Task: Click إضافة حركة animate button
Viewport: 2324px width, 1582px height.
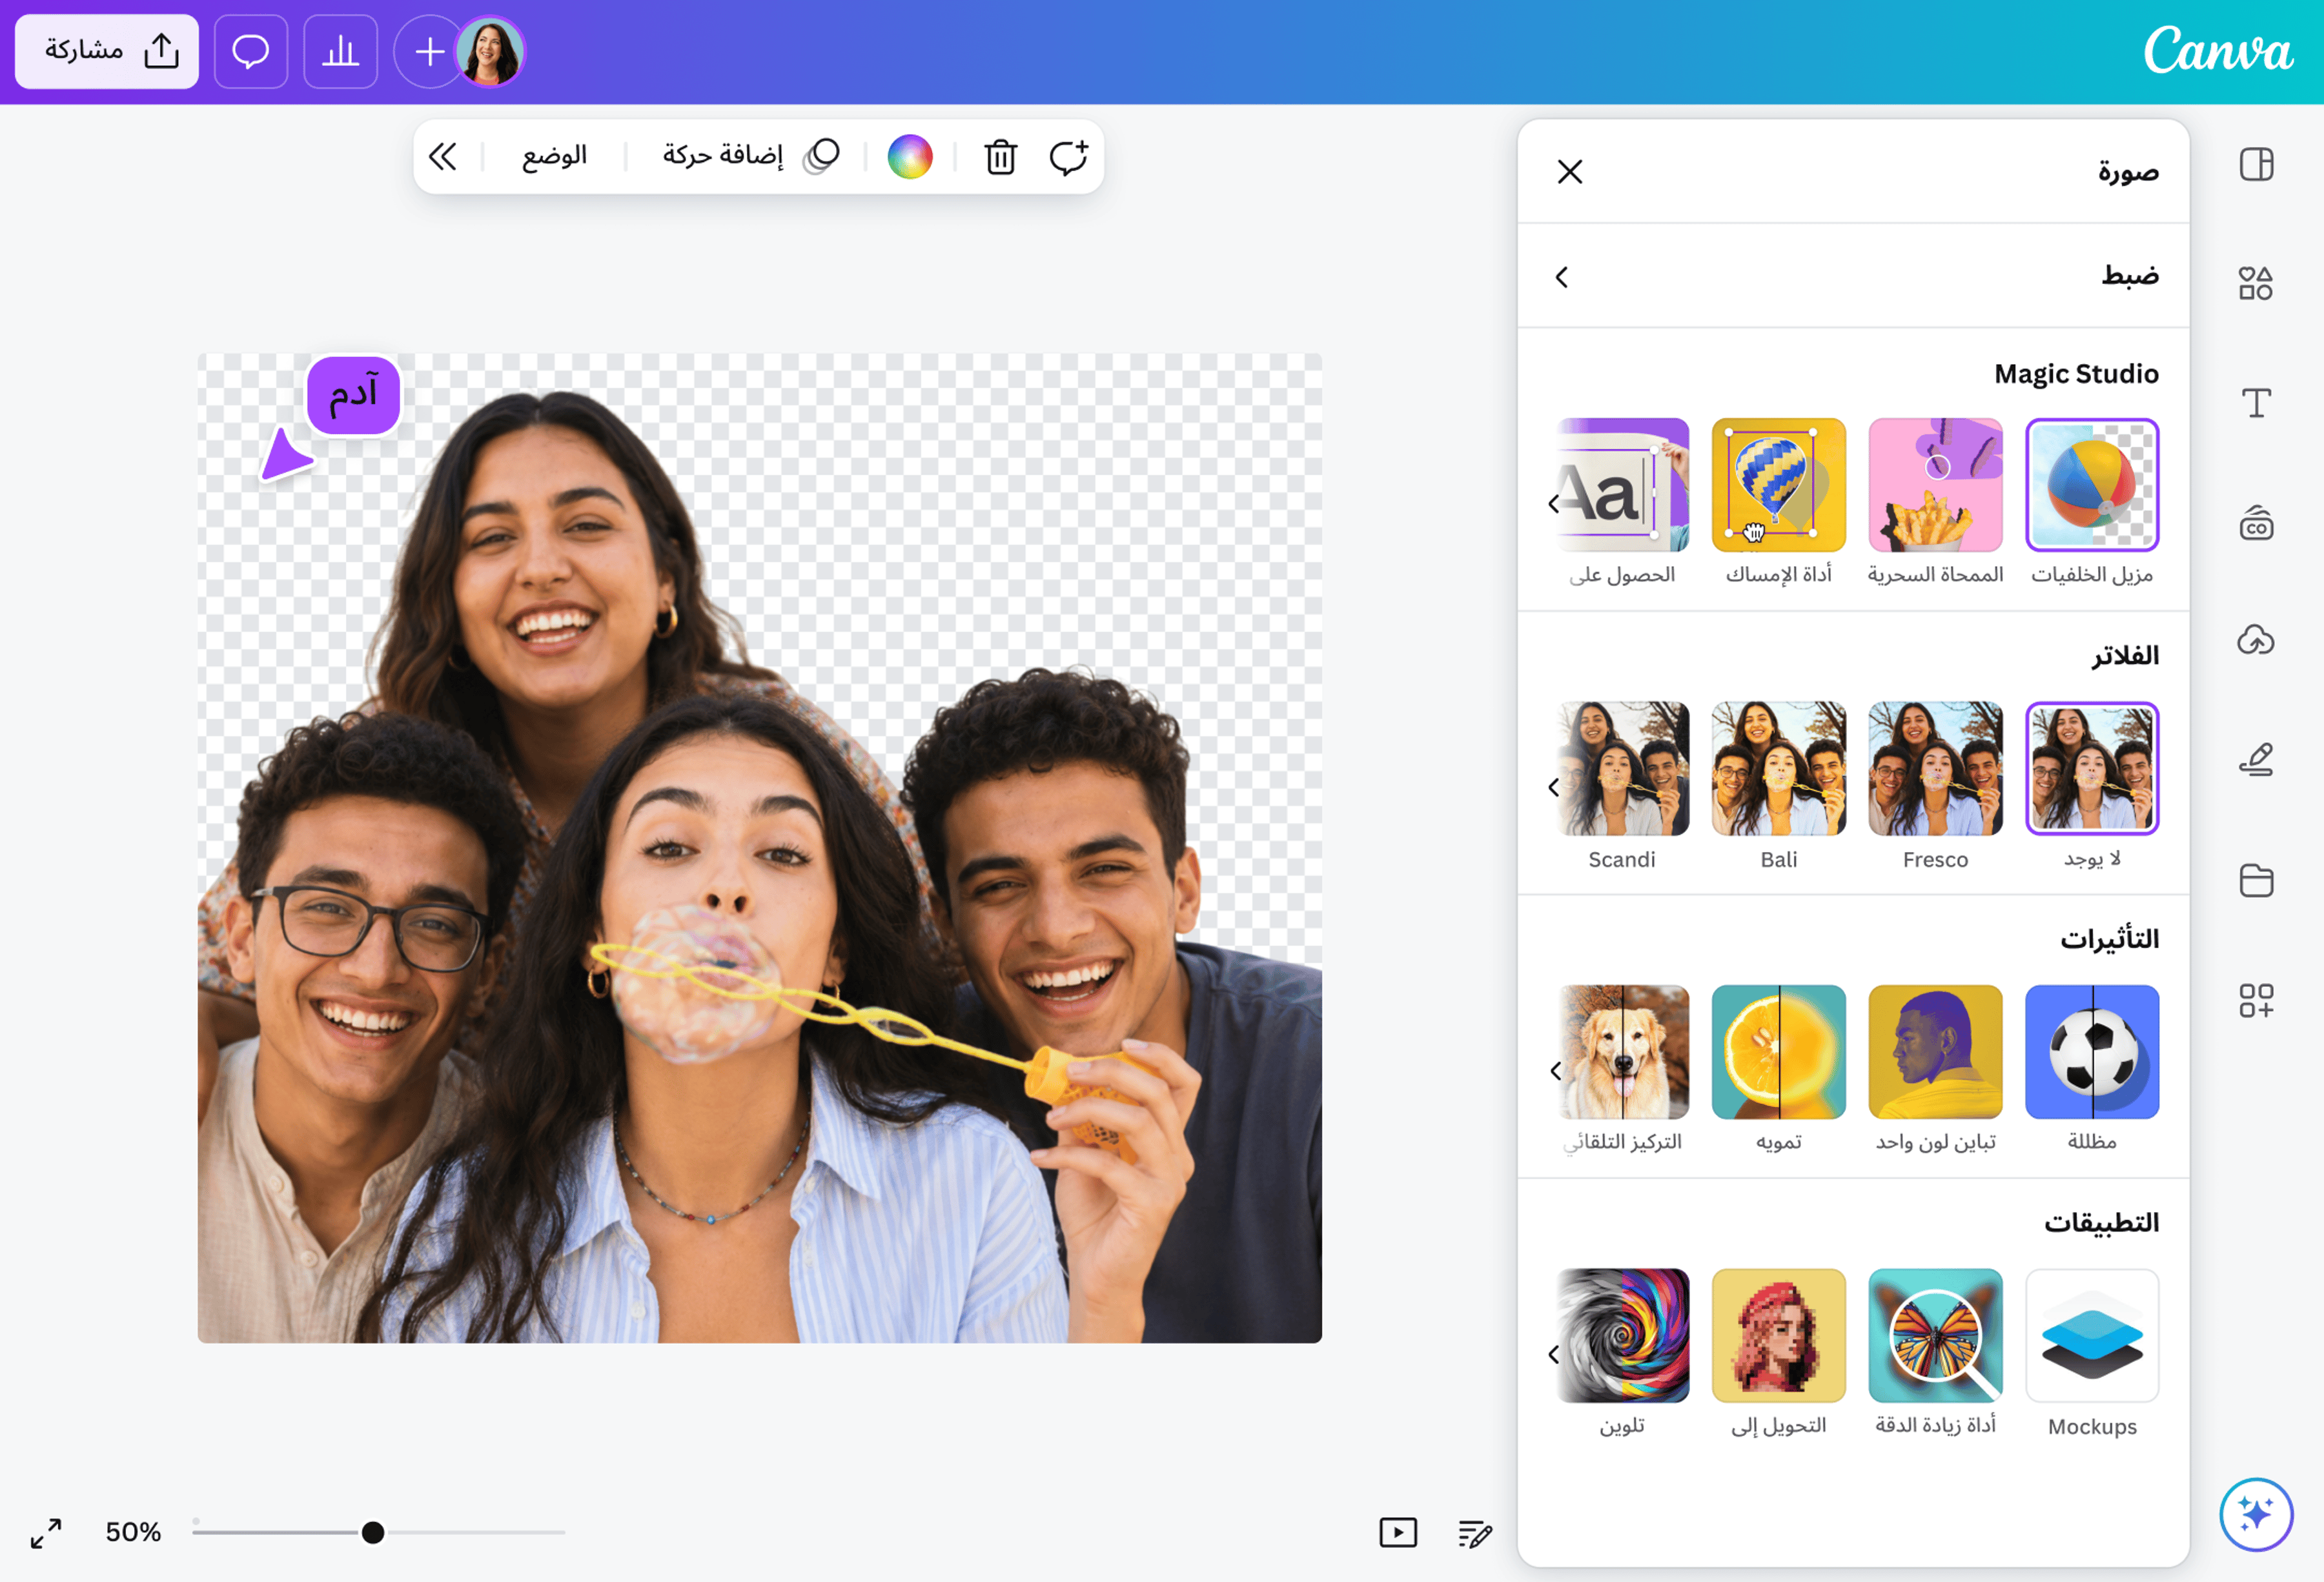Action: tap(751, 156)
